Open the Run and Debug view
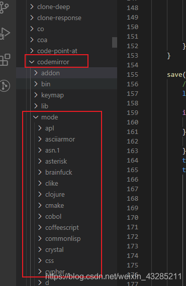 [5, 34]
